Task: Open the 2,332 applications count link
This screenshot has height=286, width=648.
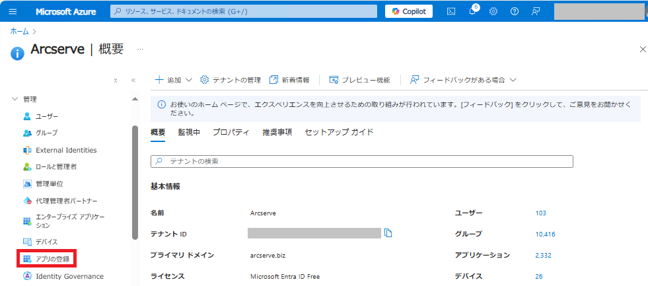Action: click(x=543, y=256)
